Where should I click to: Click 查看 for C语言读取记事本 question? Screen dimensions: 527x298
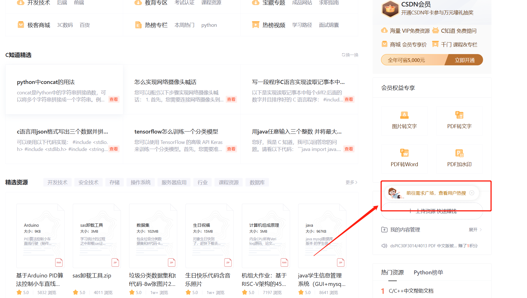pyautogui.click(x=349, y=99)
